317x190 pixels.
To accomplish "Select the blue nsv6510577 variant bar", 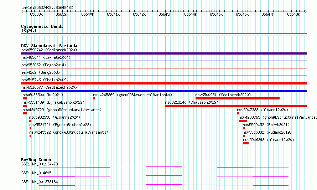I will (x=164, y=91).
